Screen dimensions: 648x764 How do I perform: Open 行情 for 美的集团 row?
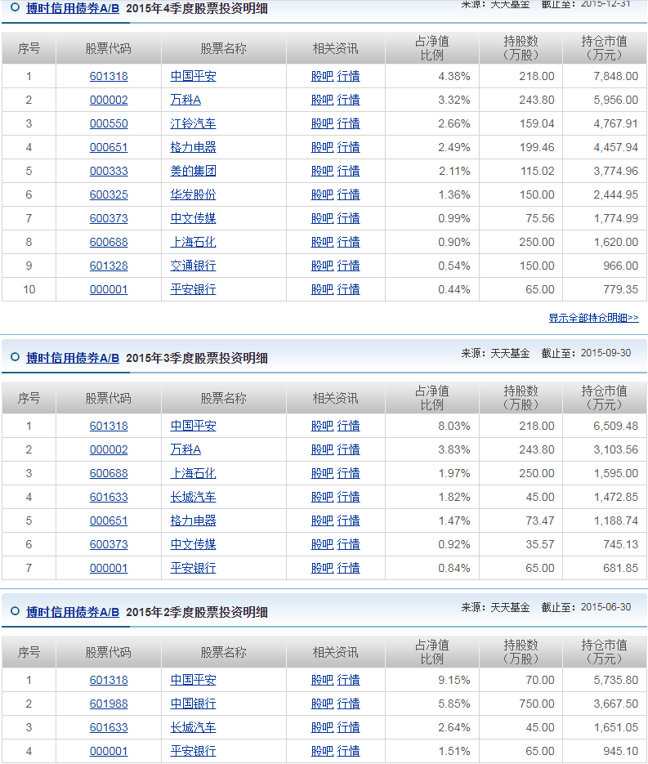348,171
